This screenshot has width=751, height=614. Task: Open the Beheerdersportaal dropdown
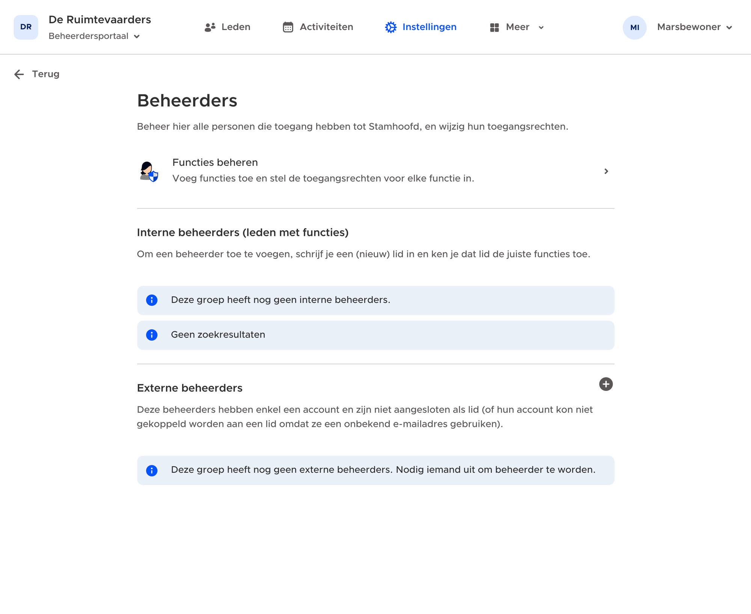[94, 36]
